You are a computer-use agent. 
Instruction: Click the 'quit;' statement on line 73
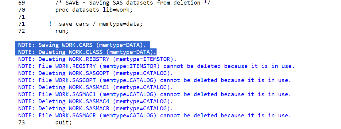64,123
